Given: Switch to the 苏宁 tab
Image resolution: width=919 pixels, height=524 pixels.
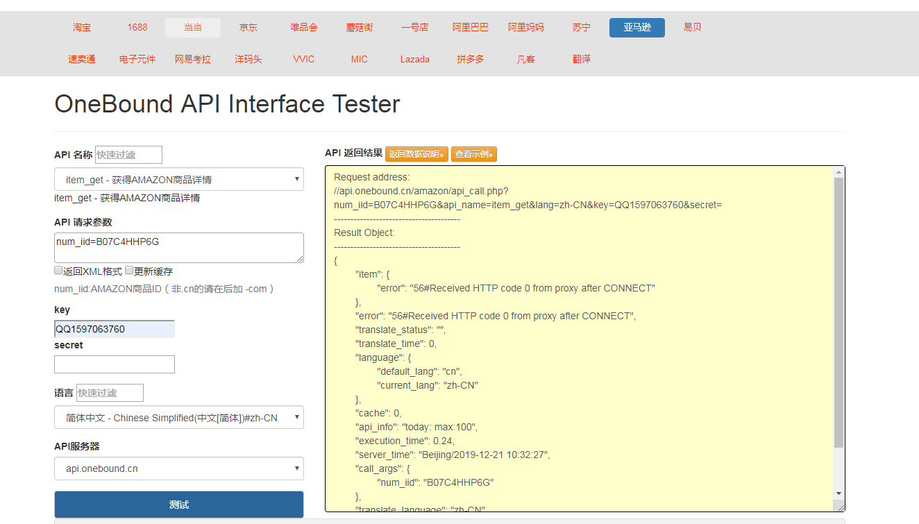Looking at the screenshot, I should [x=582, y=28].
